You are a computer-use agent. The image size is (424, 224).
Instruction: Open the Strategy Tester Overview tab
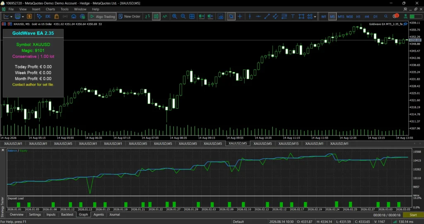coord(17,215)
